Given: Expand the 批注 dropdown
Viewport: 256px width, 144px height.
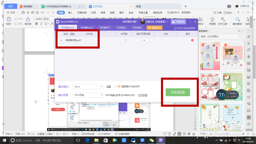Looking at the screenshot, I should 233,13.
